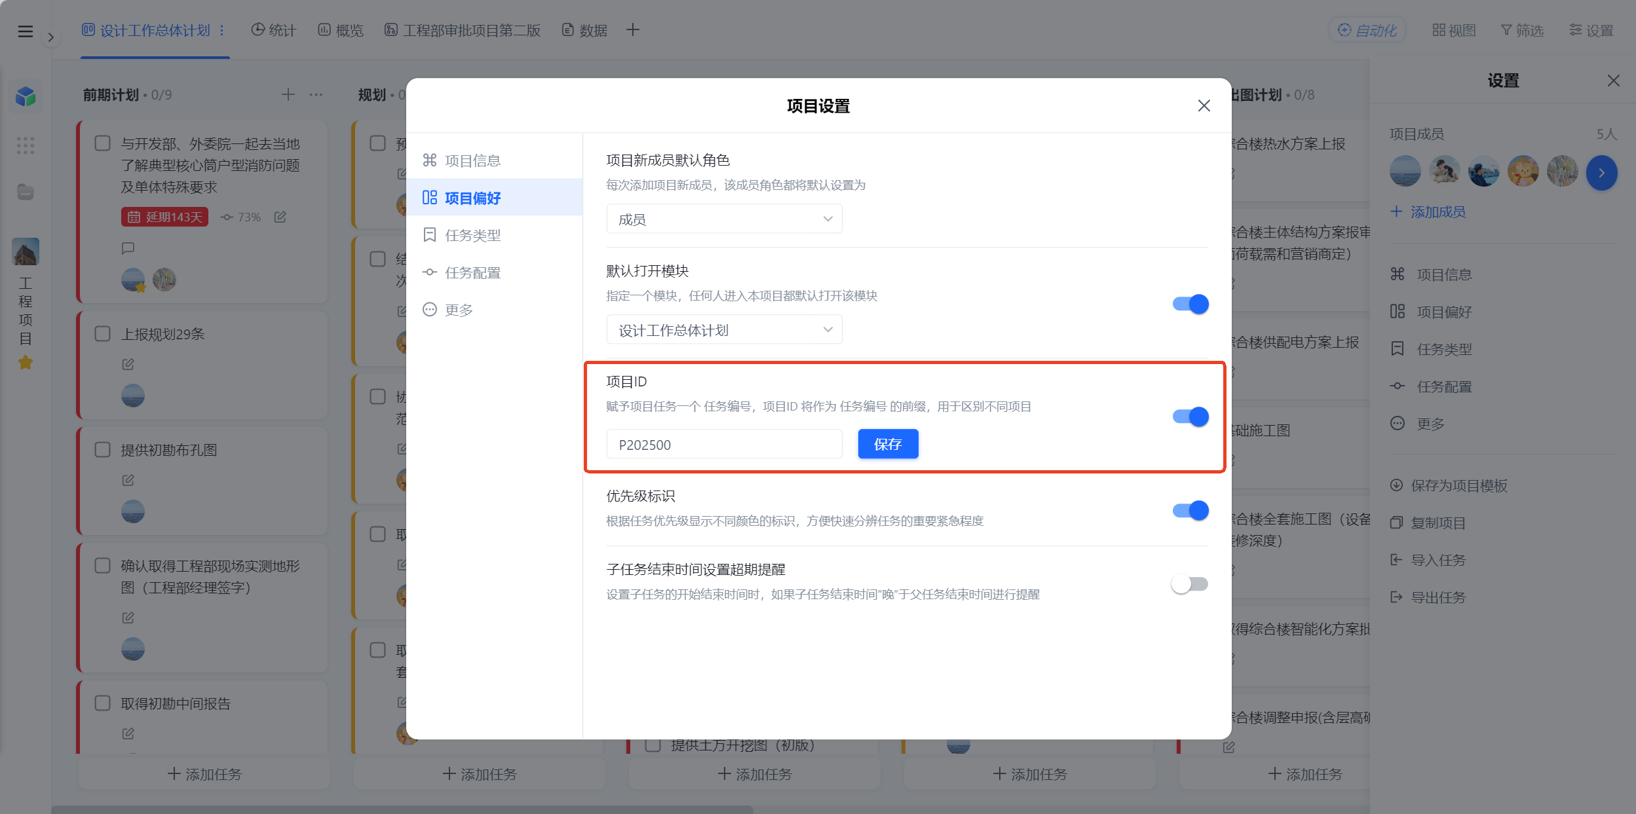Click 设置 in the top toolbar
The width and height of the screenshot is (1636, 814).
pyautogui.click(x=1591, y=30)
